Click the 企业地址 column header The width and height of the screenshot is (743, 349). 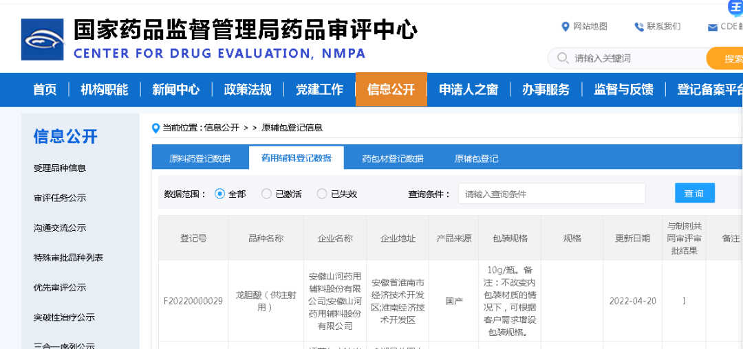point(398,238)
